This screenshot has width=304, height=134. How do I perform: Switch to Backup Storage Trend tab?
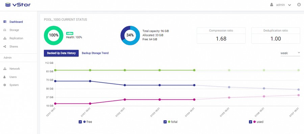[95, 53]
